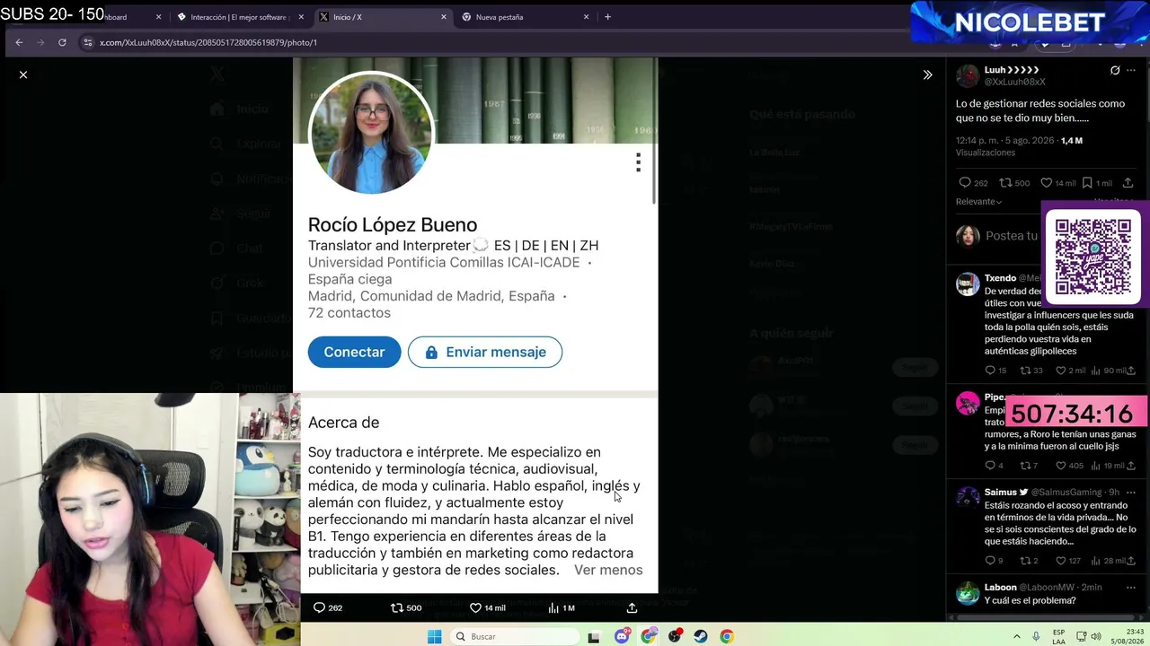Image resolution: width=1150 pixels, height=646 pixels.
Task: Click the Grok icon on Luuh's post
Action: tap(1115, 70)
